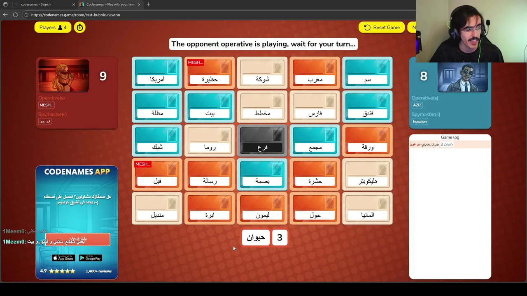The height and width of the screenshot is (296, 527).
Task: Click the clue word حيوان below the board
Action: [x=256, y=238]
